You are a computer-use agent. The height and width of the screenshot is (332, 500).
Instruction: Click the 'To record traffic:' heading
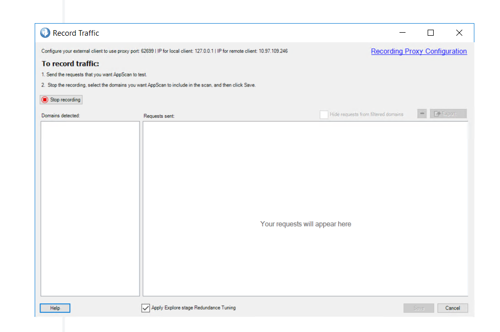click(70, 64)
